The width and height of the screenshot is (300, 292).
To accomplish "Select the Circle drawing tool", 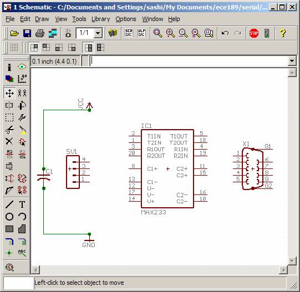I will [9, 217].
